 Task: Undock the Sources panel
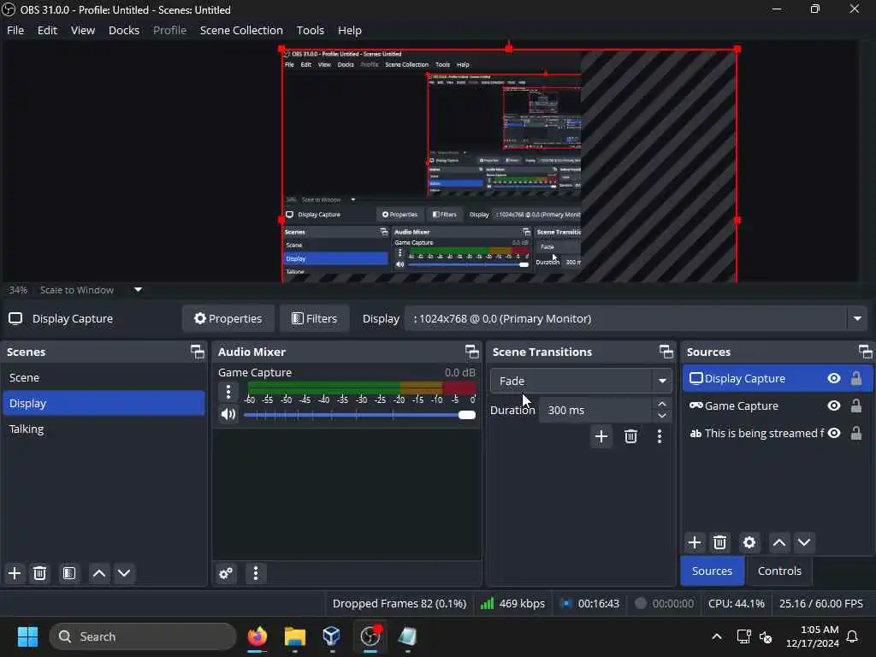(x=866, y=352)
